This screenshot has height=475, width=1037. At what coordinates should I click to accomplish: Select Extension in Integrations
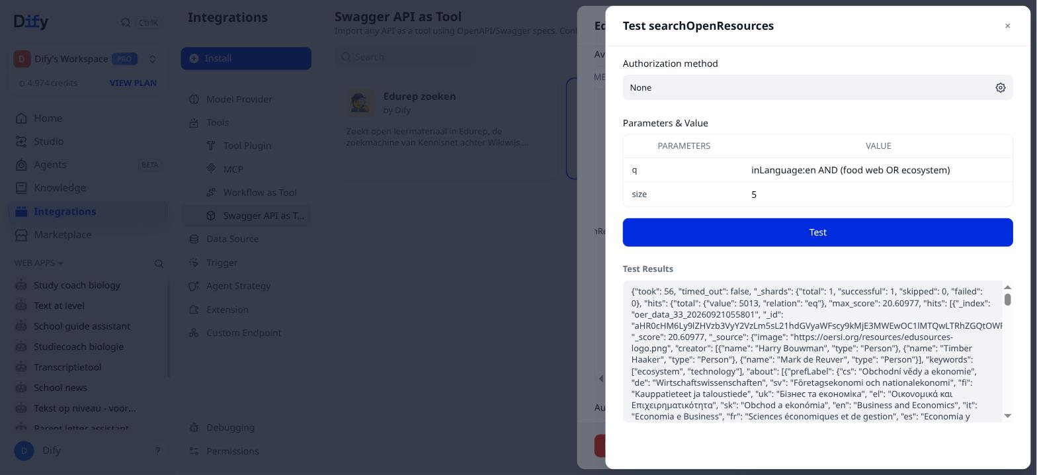point(246,310)
